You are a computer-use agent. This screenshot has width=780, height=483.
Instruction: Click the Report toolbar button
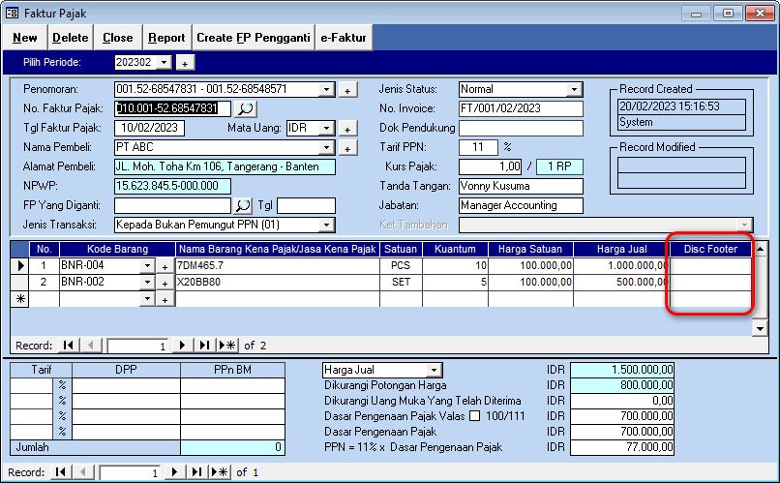[x=166, y=38]
